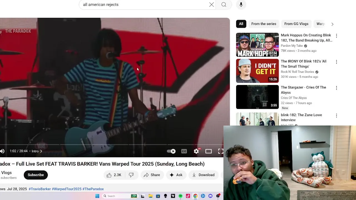Viewport: 356px width, 200px height.
Task: Like the video (2.3K)
Action: coord(114,175)
